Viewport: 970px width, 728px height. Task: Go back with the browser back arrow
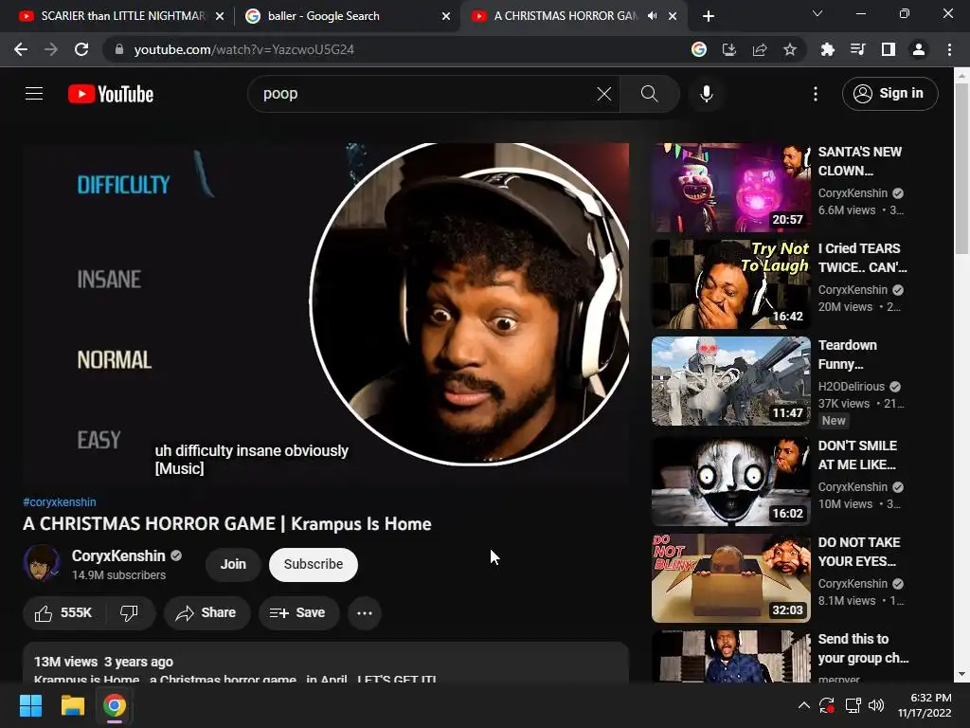coord(21,49)
